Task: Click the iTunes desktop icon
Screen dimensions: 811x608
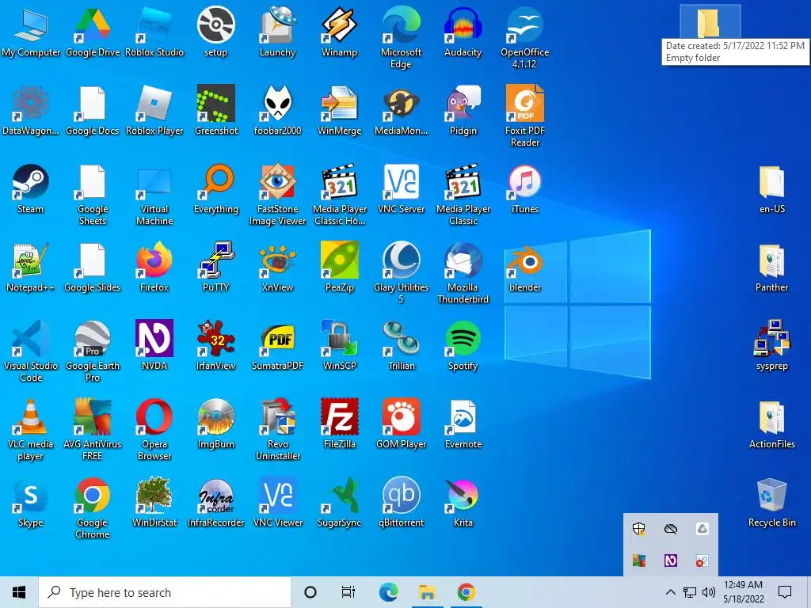Action: tap(525, 188)
